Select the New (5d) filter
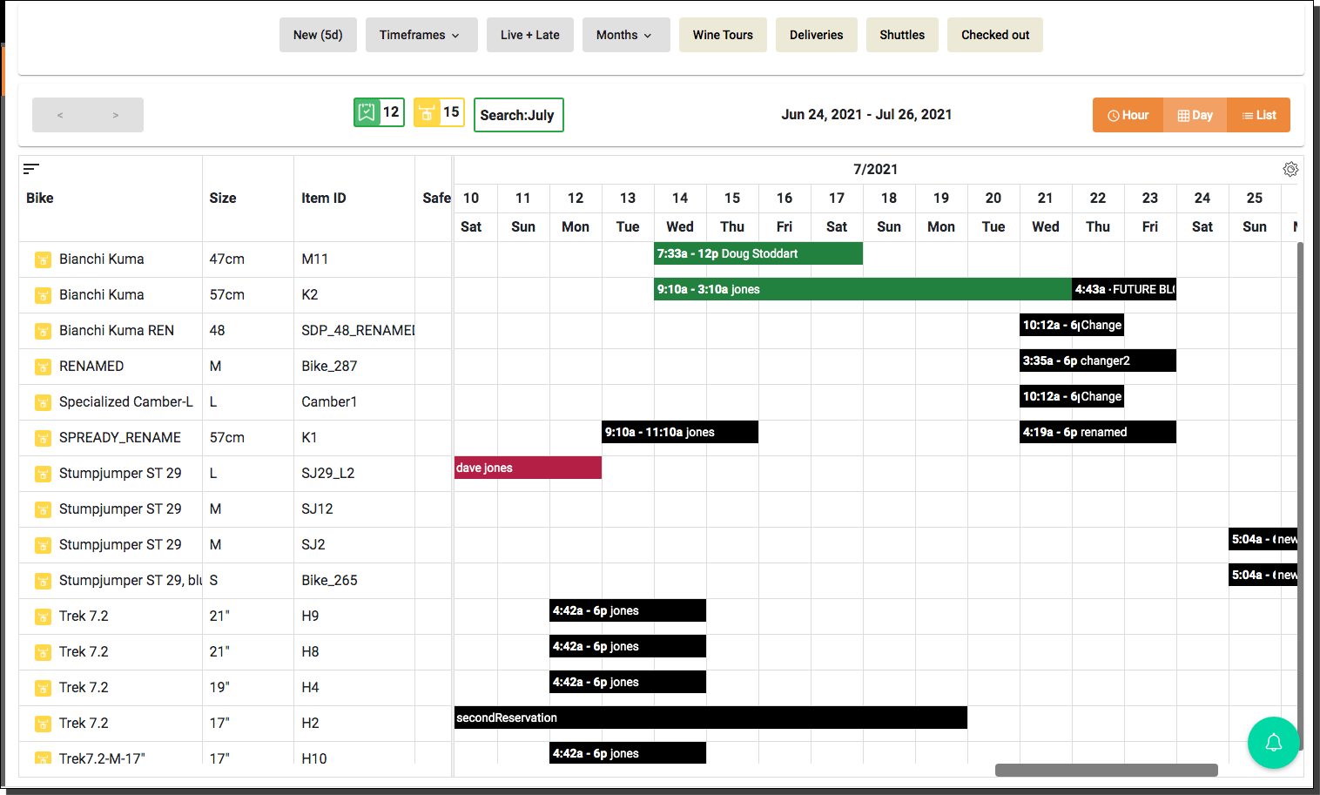The image size is (1320, 795). coord(318,35)
